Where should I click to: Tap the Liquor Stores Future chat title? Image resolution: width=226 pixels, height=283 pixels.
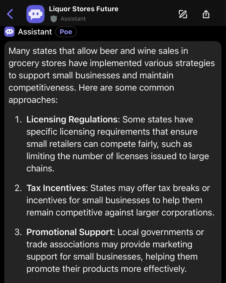(83, 9)
